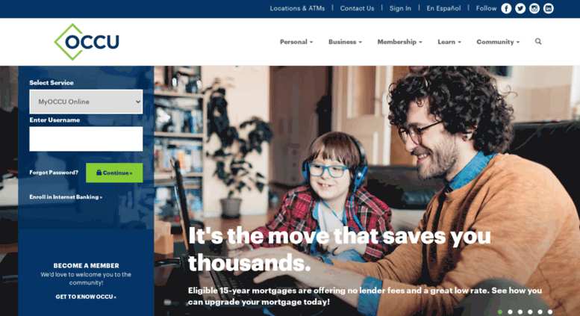Open the Community menu
580x316 pixels.
pos(498,42)
